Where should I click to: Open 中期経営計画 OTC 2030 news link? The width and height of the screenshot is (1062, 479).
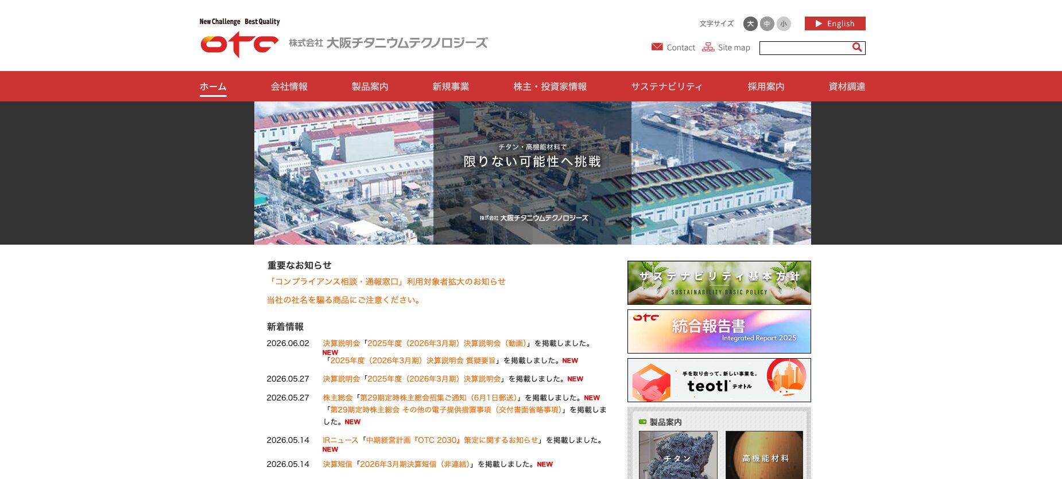click(x=452, y=440)
